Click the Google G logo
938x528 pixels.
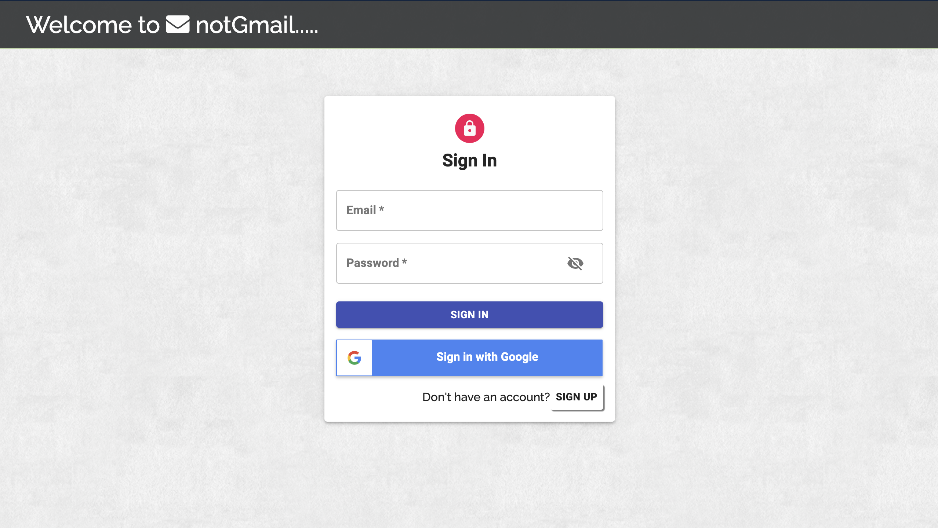click(x=355, y=357)
